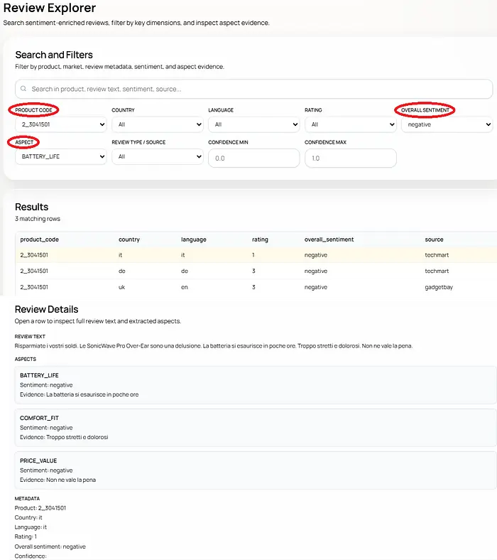Click the Confidence Min input field

pyautogui.click(x=253, y=158)
